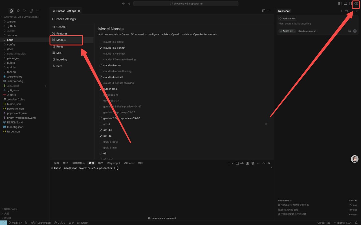This screenshot has width=361, height=225.
Task: Expand the apps folder in the explorer
Action: click(10, 40)
